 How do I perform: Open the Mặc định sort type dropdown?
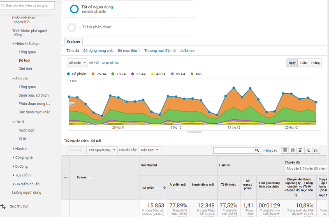point(149,150)
